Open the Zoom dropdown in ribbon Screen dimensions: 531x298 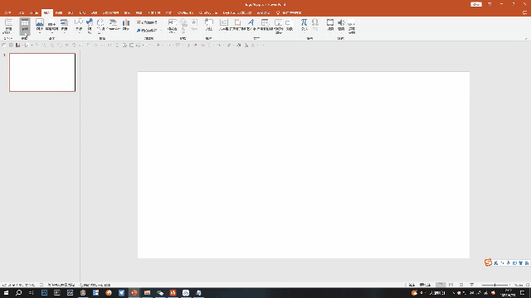pos(172,26)
